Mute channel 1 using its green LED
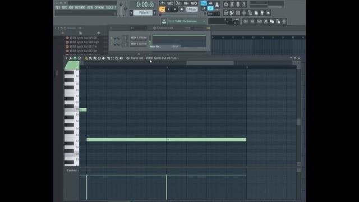The image size is (359, 202). 112,38
